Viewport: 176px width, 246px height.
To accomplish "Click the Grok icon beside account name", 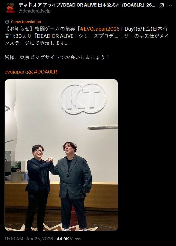I will pyautogui.click(x=162, y=5).
